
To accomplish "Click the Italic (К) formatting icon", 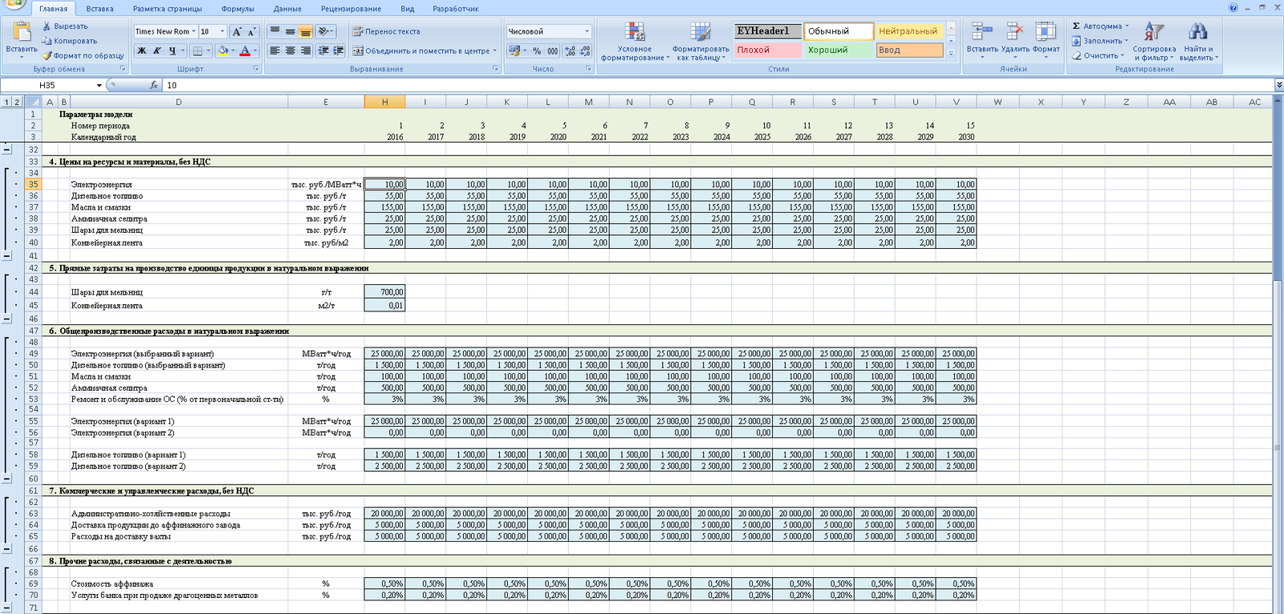I will click(157, 51).
